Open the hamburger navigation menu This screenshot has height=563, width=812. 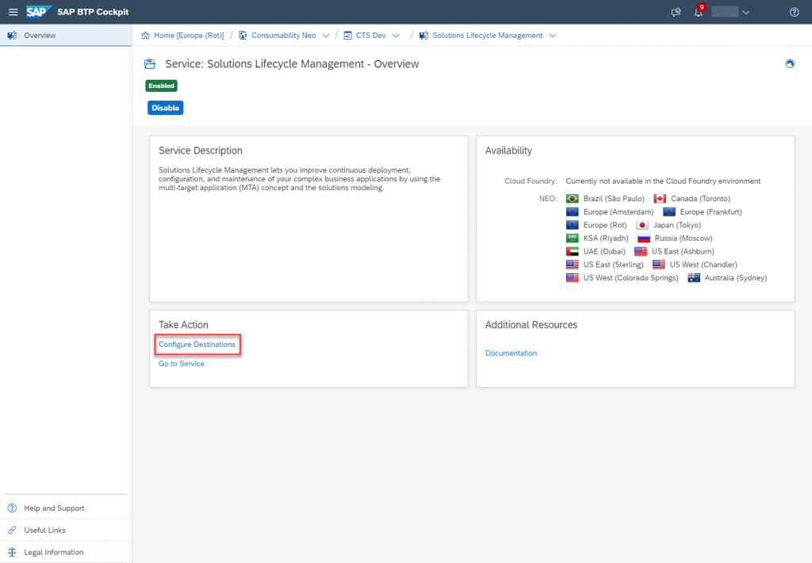click(13, 12)
